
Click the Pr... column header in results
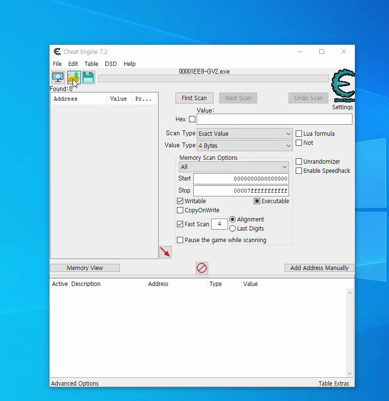(145, 99)
